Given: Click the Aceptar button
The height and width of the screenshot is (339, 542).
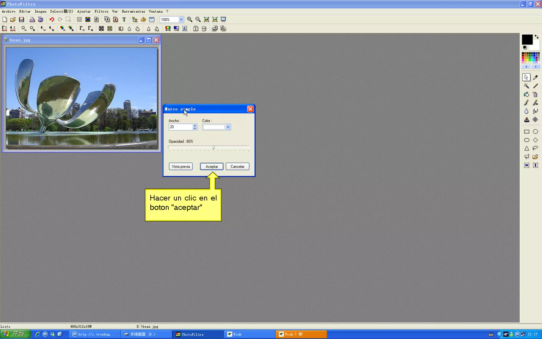Looking at the screenshot, I should click(x=212, y=167).
